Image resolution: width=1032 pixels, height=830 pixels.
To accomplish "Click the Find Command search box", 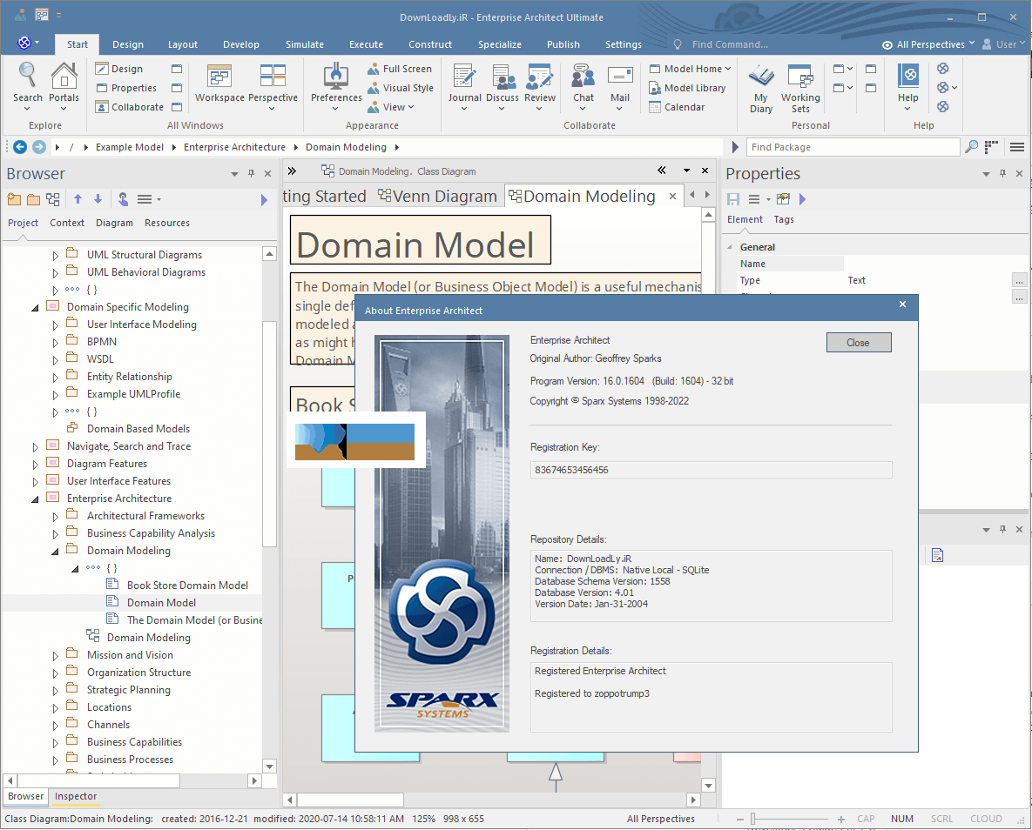I will [x=729, y=44].
